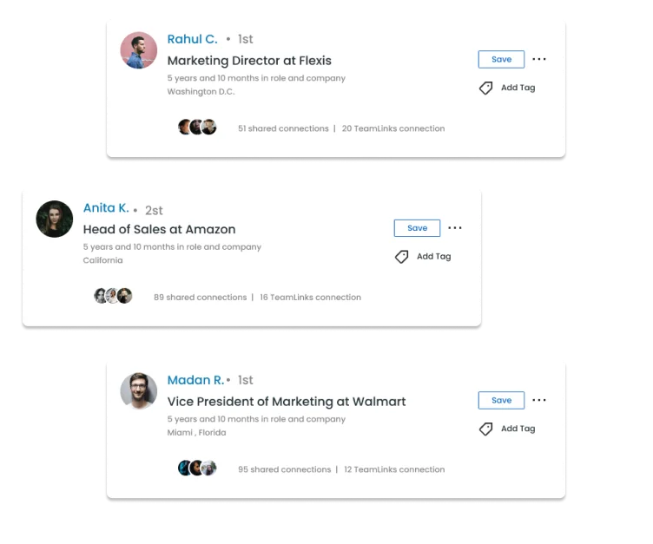View Anita's 16 TeamLinks connection

pyautogui.click(x=310, y=298)
